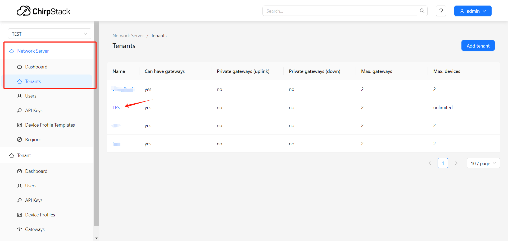The width and height of the screenshot is (508, 241).
Task: Click into the Search input field
Action: [340, 11]
